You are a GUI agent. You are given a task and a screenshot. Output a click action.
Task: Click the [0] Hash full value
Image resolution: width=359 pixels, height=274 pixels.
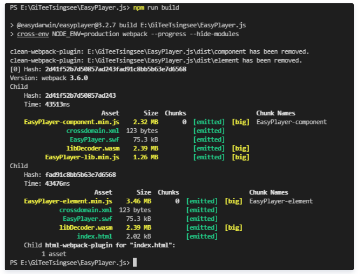click(115, 69)
